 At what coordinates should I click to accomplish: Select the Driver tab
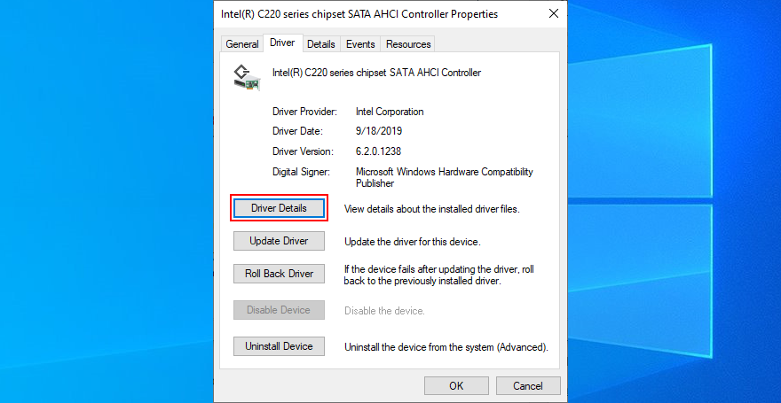coord(282,43)
